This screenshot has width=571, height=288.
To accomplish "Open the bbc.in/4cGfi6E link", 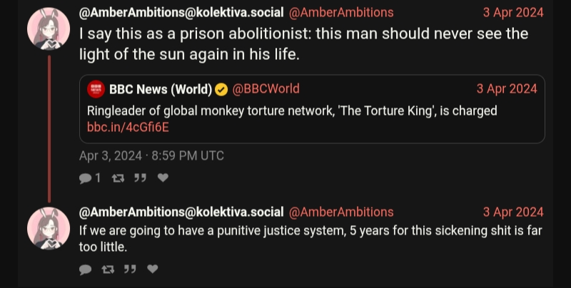I will [x=128, y=128].
